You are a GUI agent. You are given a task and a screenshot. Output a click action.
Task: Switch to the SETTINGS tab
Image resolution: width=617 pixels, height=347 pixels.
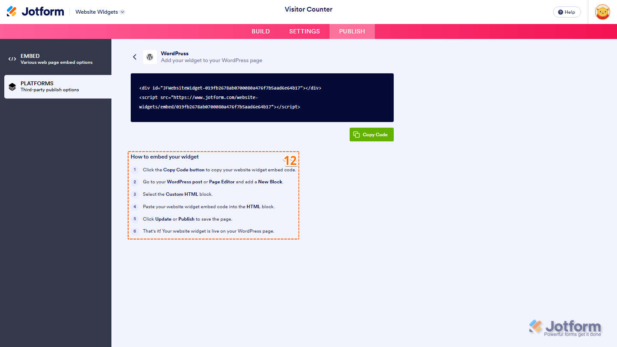tap(305, 31)
